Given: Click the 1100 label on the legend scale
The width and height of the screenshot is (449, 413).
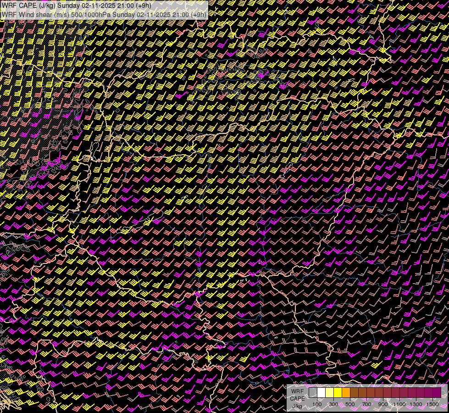Looking at the screenshot, I should click(x=399, y=404).
